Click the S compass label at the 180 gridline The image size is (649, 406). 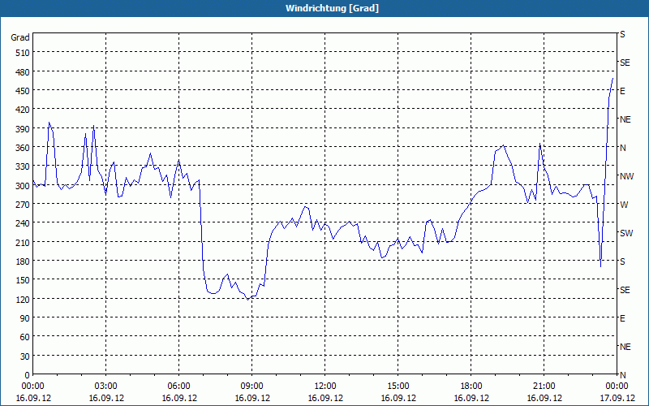click(622, 261)
